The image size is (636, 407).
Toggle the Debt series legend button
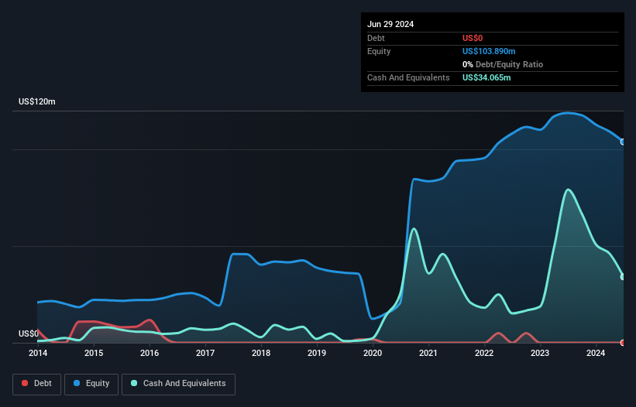pos(36,384)
